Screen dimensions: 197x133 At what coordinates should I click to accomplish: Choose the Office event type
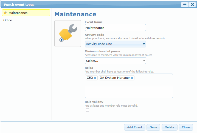point(8,20)
